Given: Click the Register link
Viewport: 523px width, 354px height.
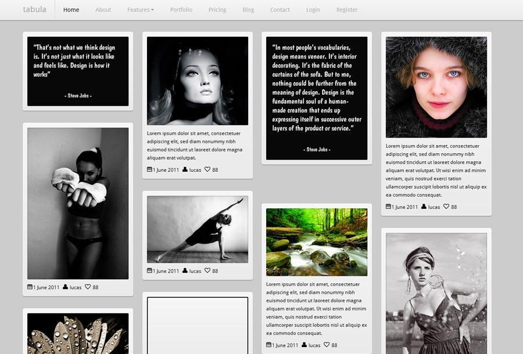Looking at the screenshot, I should pos(347,10).
